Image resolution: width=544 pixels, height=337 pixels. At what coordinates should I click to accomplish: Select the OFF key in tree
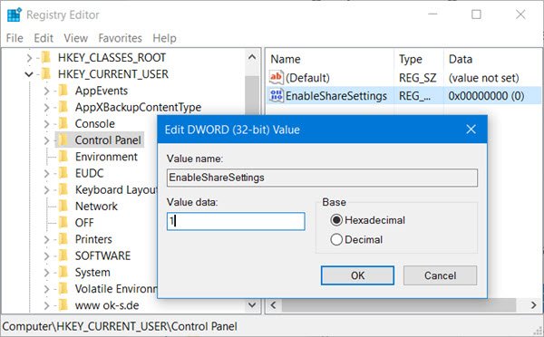point(84,222)
